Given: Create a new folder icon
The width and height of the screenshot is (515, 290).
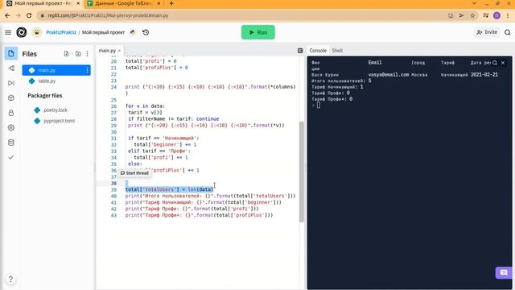Looking at the screenshot, I should click(x=78, y=54).
